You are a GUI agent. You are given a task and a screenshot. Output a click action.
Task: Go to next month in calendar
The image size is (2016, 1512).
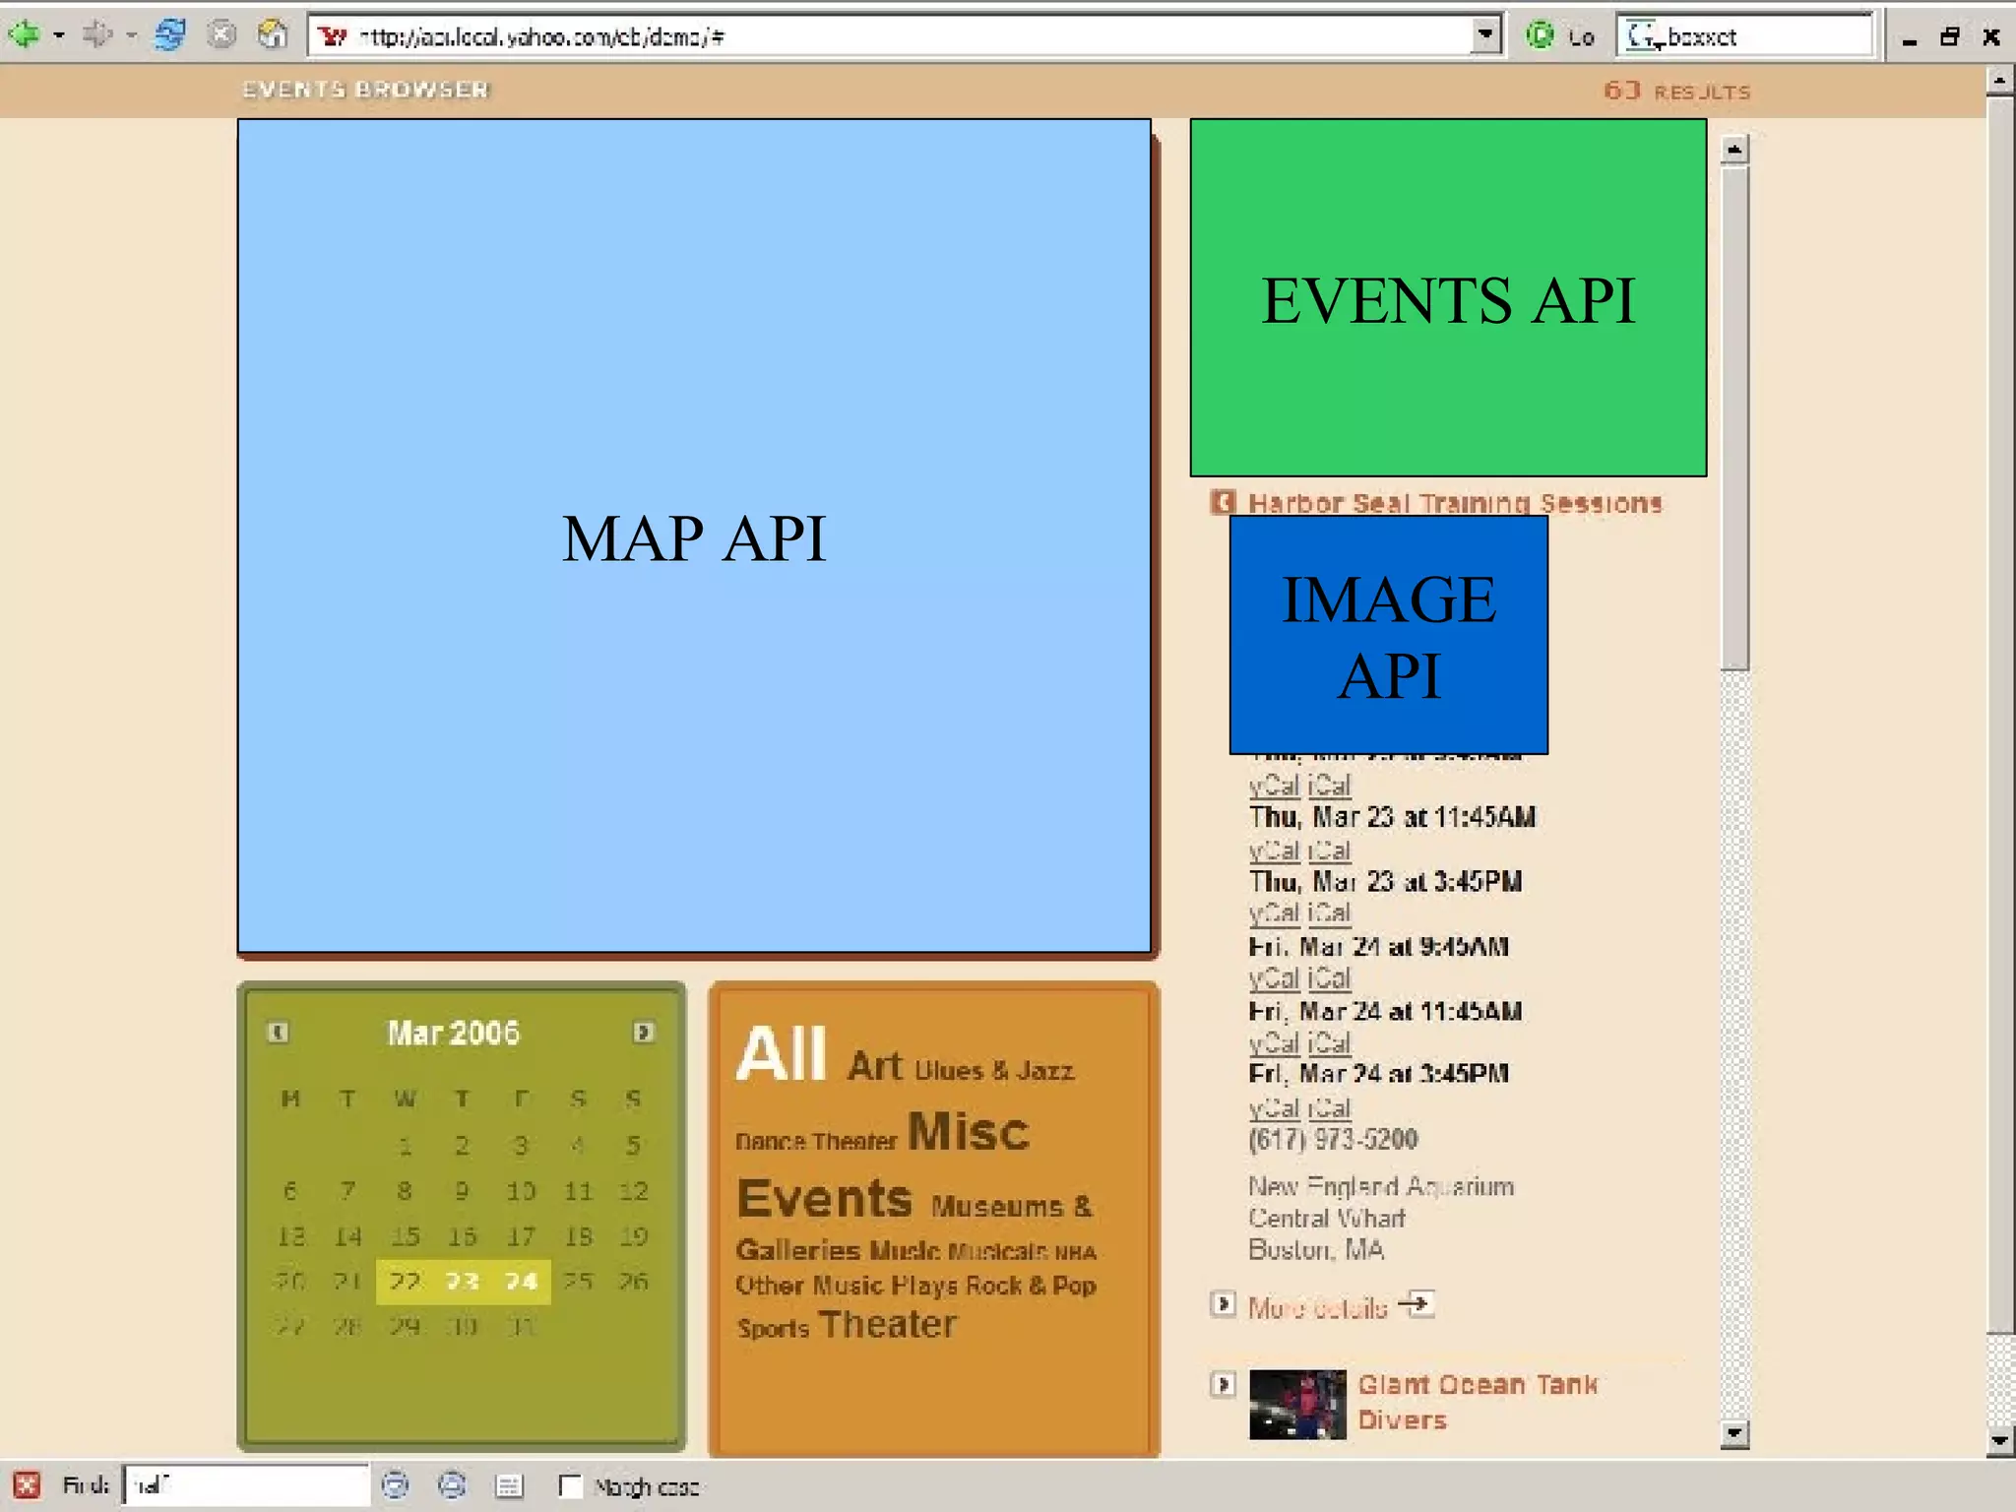pos(644,1032)
